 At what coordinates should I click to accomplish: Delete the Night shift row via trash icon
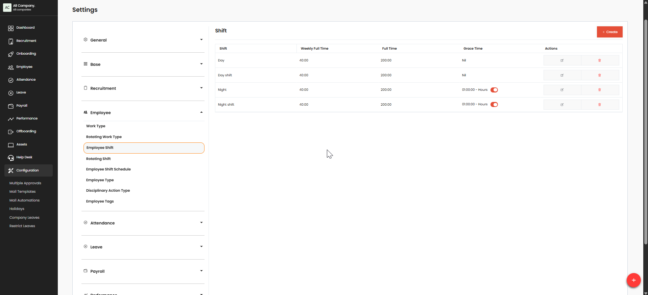point(599,105)
